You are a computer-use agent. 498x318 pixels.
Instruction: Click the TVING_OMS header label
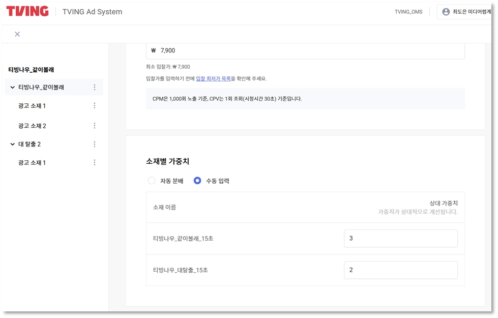[408, 12]
